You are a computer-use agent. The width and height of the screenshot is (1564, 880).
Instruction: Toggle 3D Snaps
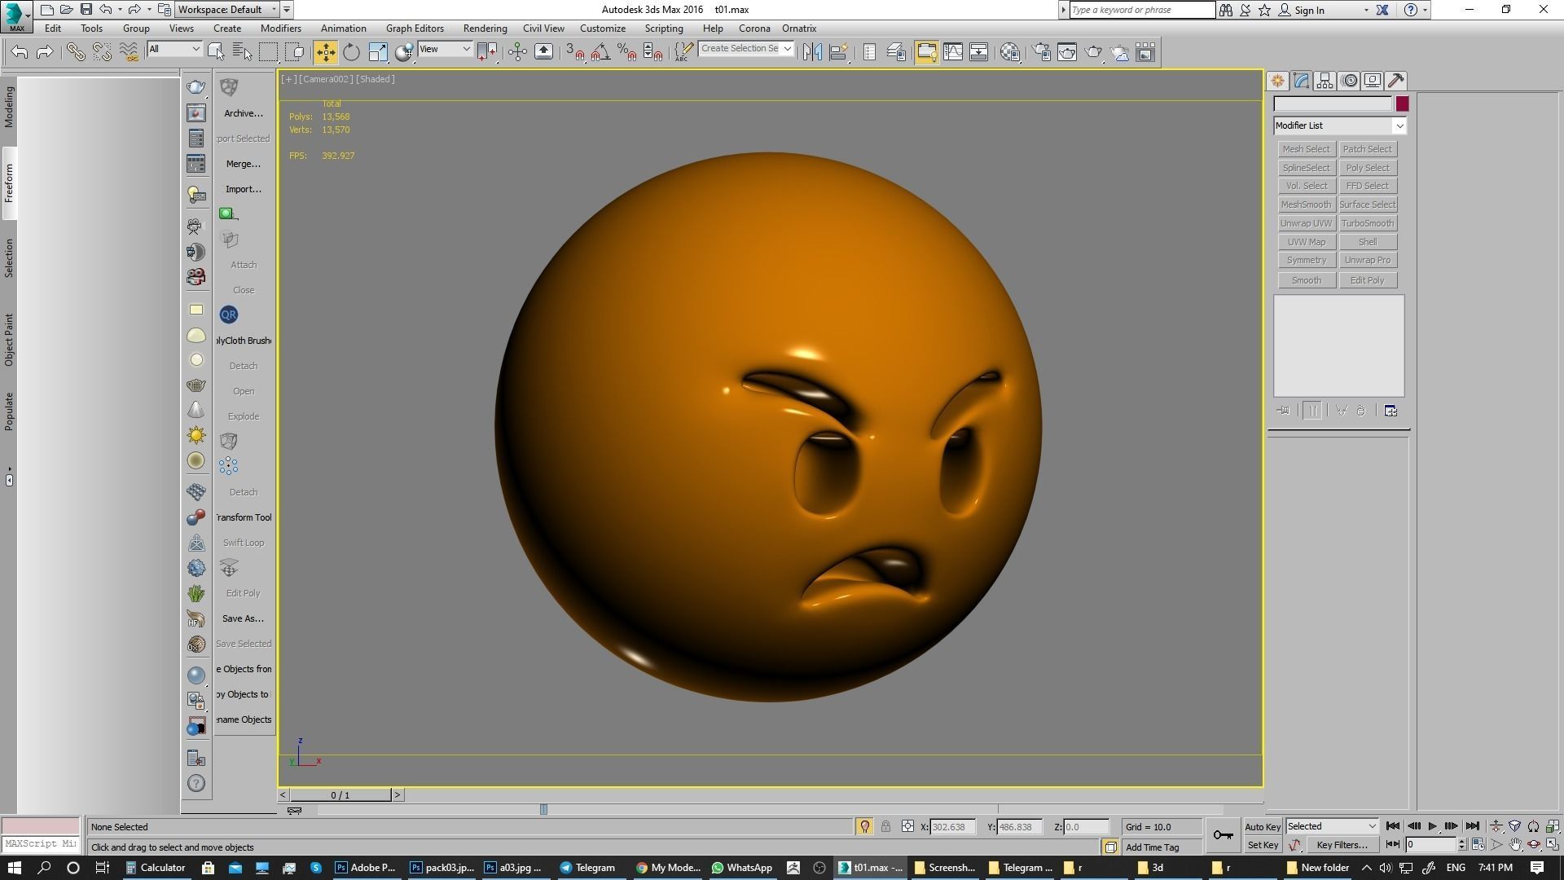(575, 53)
